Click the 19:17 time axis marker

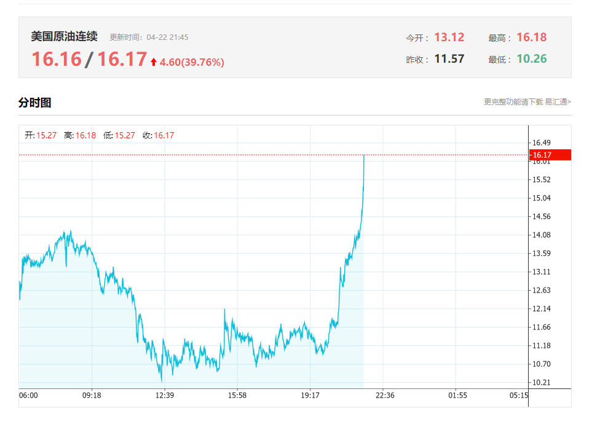pos(310,395)
